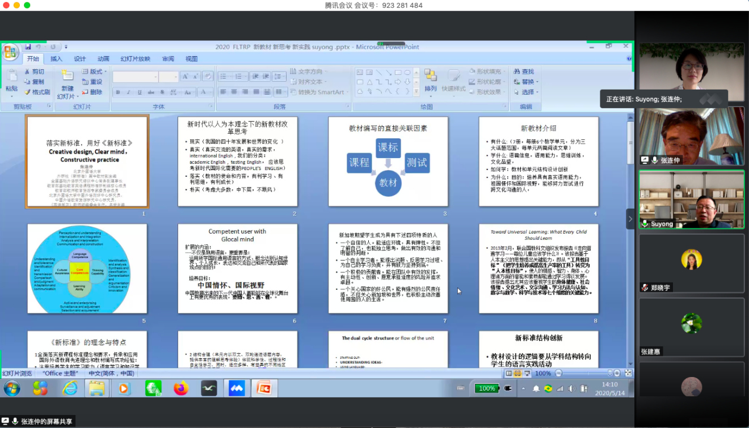Toggle left text alignment

point(223,92)
